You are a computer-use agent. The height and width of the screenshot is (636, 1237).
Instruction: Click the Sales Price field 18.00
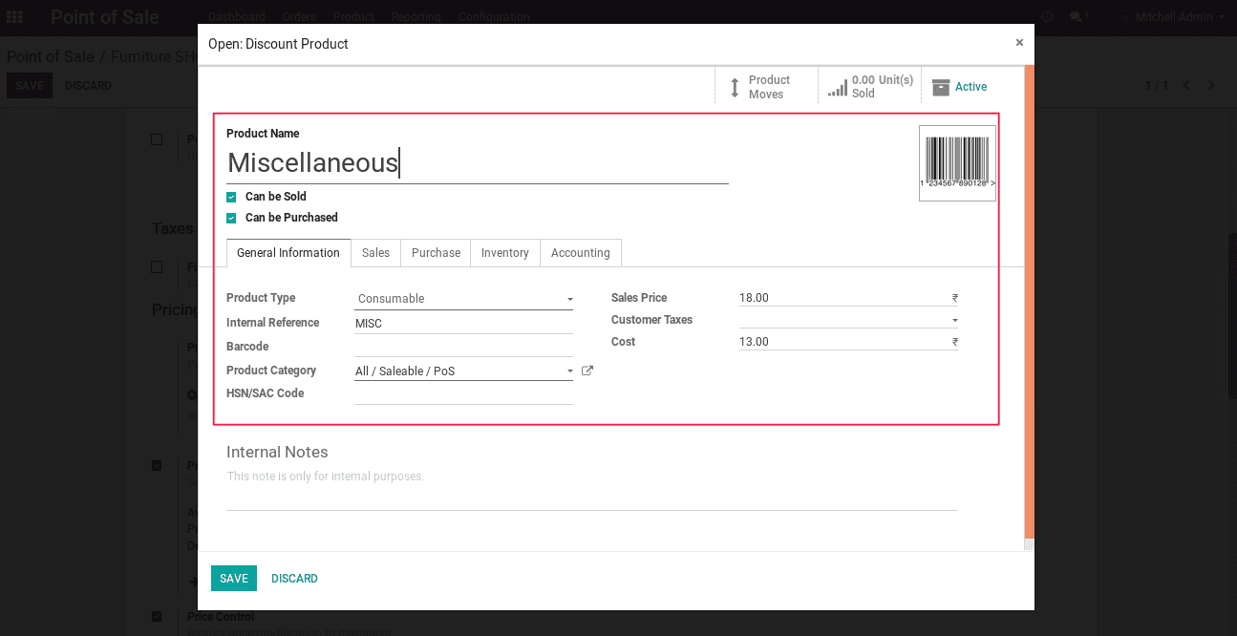[x=848, y=298]
